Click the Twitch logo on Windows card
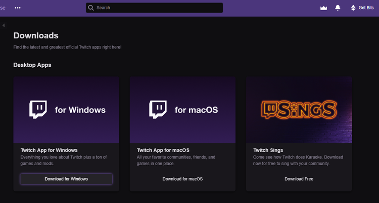Image resolution: width=379 pixels, height=203 pixels. click(x=38, y=110)
